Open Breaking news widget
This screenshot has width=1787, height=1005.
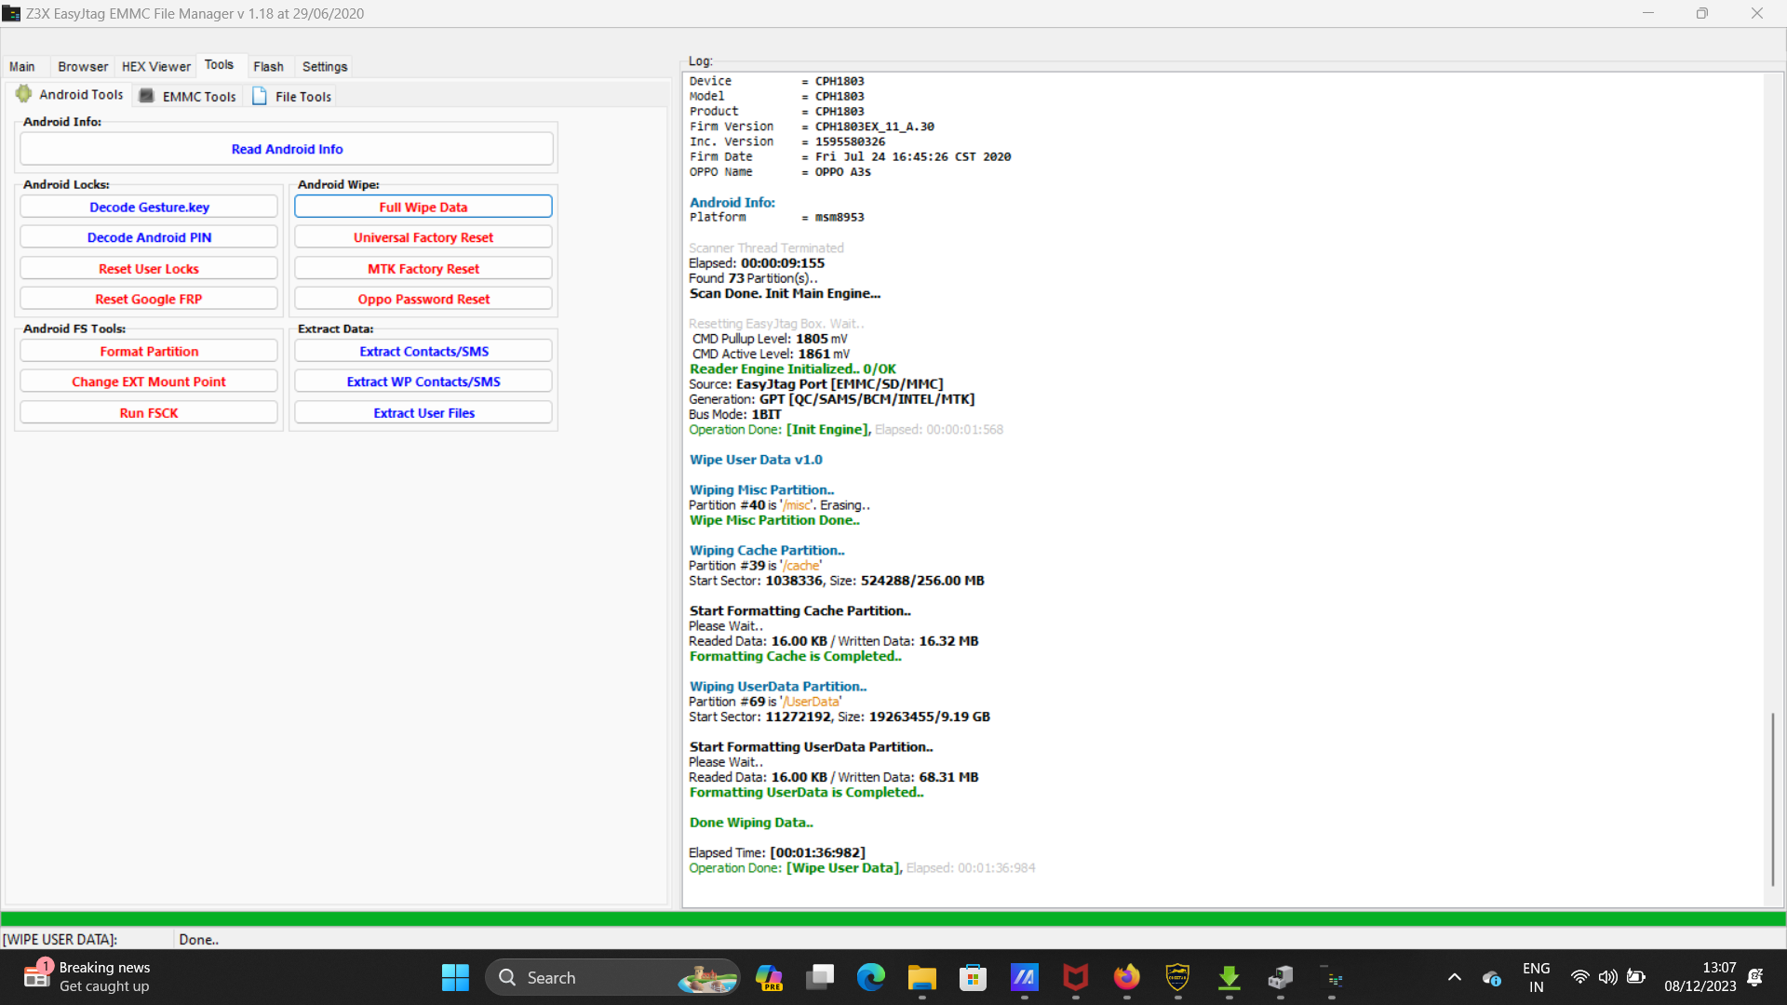tap(87, 978)
